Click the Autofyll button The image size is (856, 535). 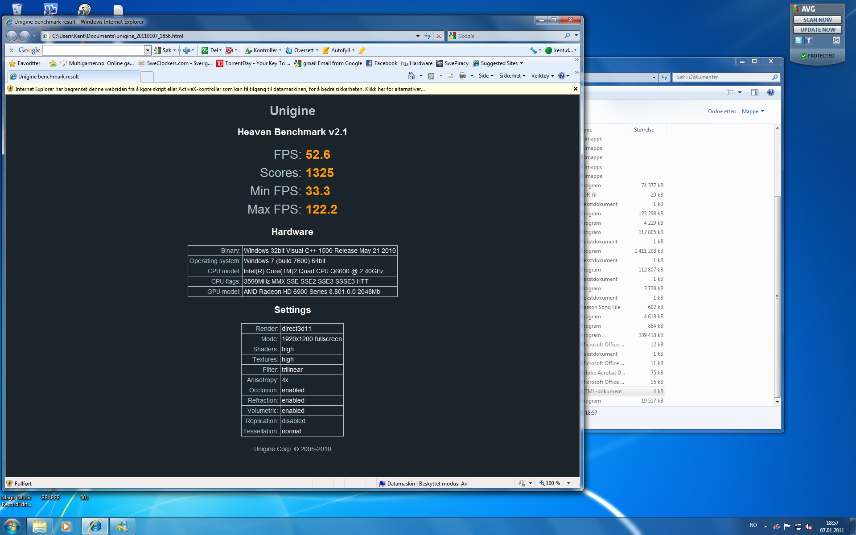pos(339,50)
